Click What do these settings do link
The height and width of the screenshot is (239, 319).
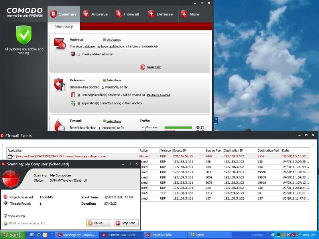coord(27,223)
